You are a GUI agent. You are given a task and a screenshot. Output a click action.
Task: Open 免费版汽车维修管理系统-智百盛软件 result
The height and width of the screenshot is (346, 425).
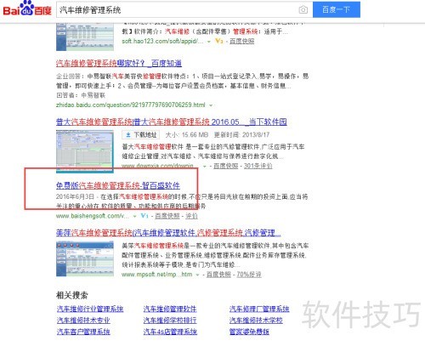click(x=118, y=185)
